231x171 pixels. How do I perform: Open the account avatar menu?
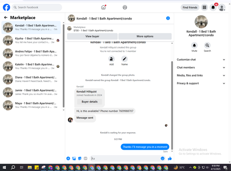(x=222, y=7)
